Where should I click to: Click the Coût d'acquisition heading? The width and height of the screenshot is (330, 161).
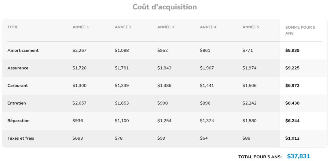coord(165,7)
